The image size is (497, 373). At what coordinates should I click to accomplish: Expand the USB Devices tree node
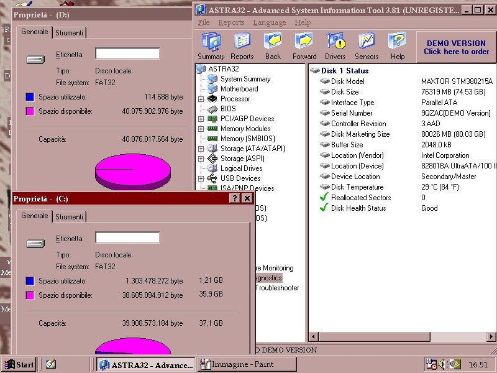(201, 178)
